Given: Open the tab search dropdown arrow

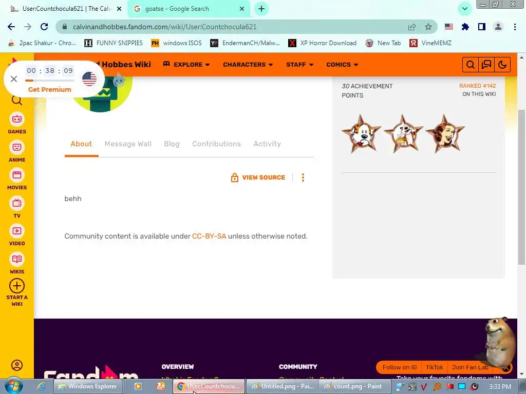Looking at the screenshot, I should coord(464,9).
